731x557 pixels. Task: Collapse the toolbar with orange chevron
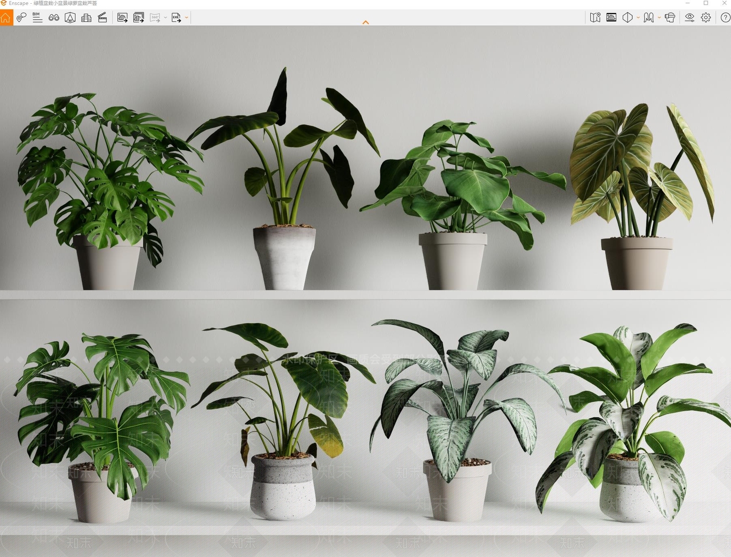tap(365, 22)
